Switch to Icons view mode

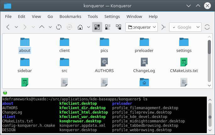pyautogui.click(x=97, y=27)
